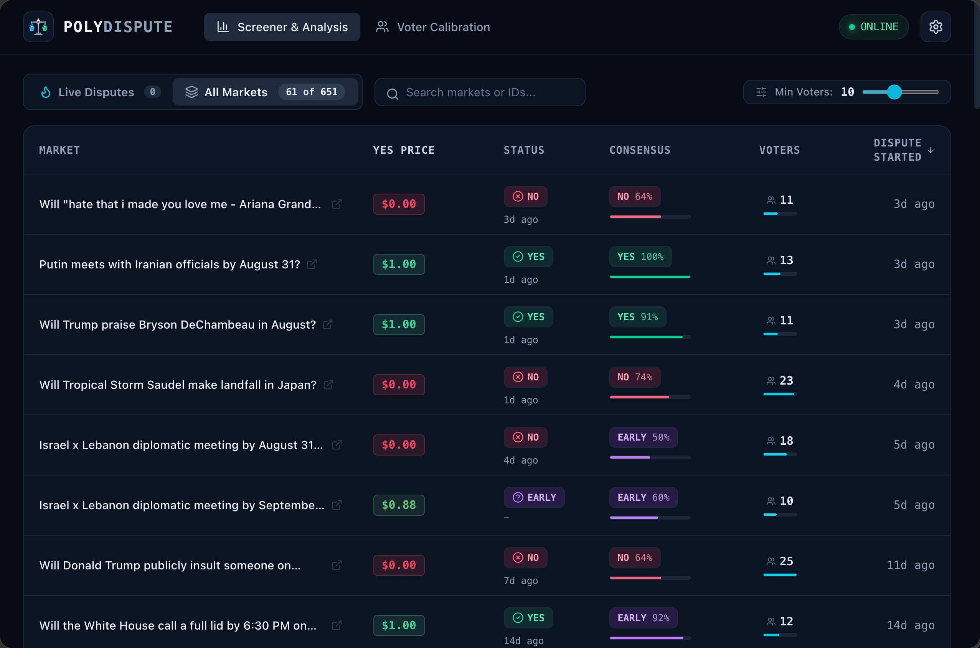Screen dimensions: 980x648
Task: Switch to Voter Calibration tab
Action: pos(432,27)
